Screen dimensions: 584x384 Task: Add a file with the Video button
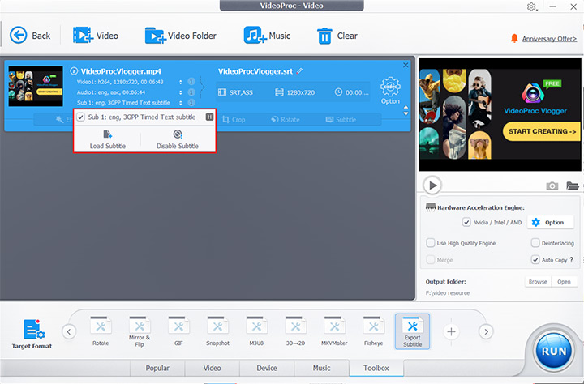click(96, 36)
